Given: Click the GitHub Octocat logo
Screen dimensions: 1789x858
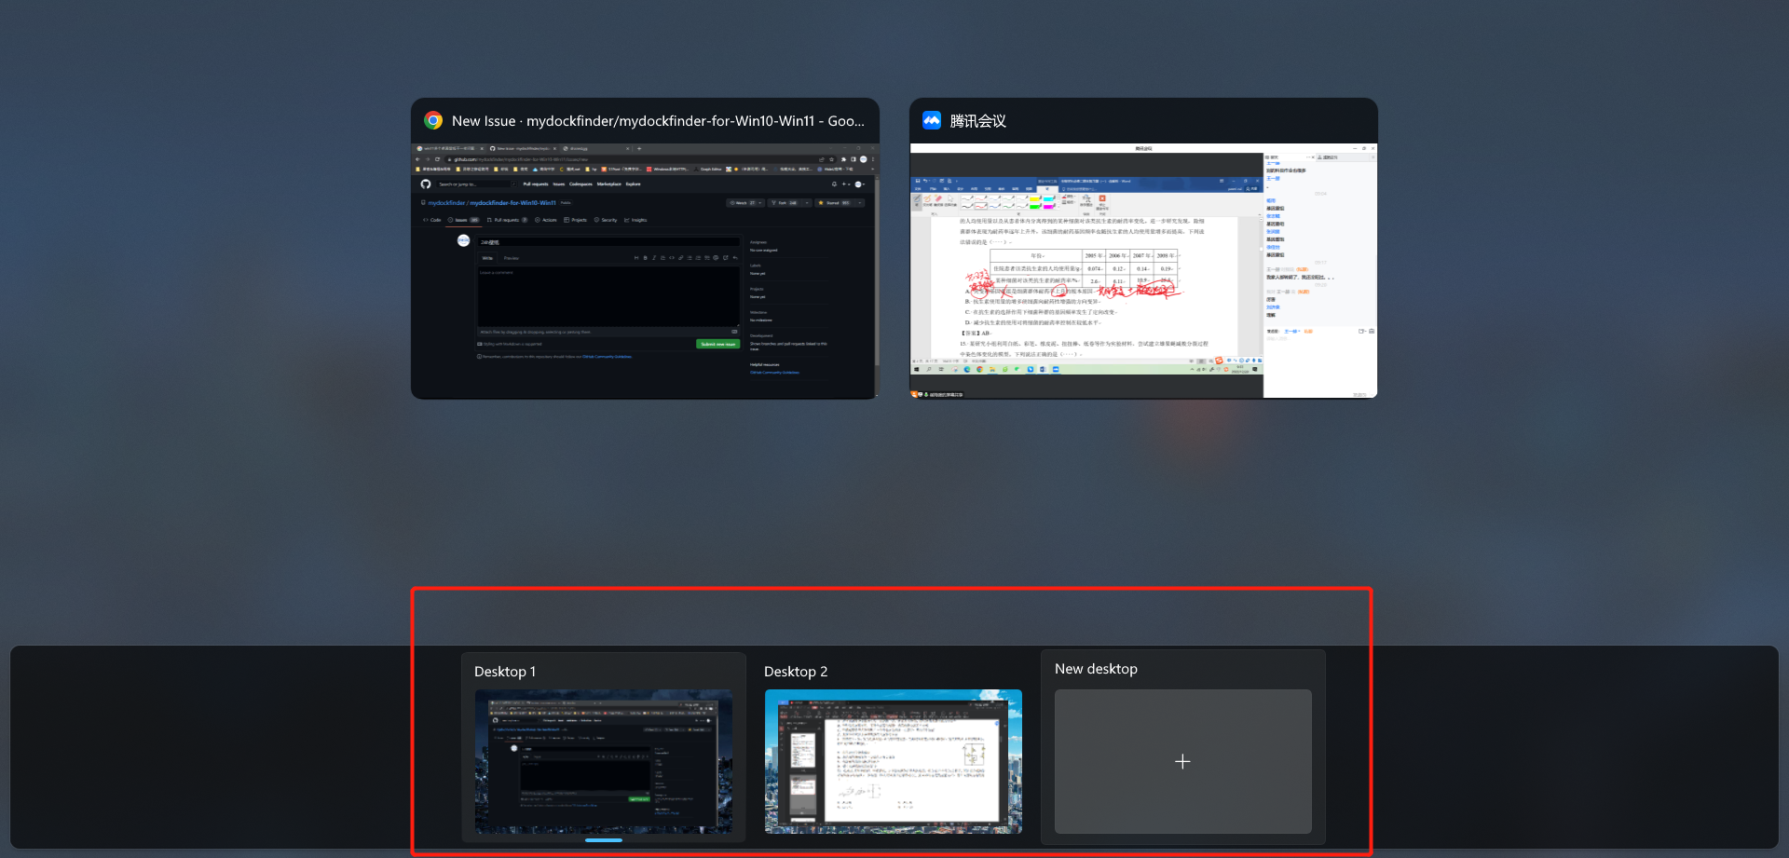Looking at the screenshot, I should [425, 184].
